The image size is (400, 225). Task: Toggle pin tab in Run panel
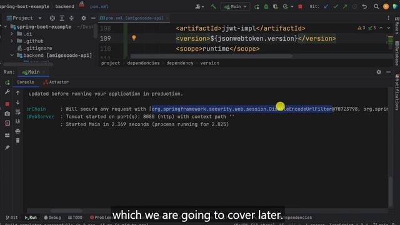[7, 147]
